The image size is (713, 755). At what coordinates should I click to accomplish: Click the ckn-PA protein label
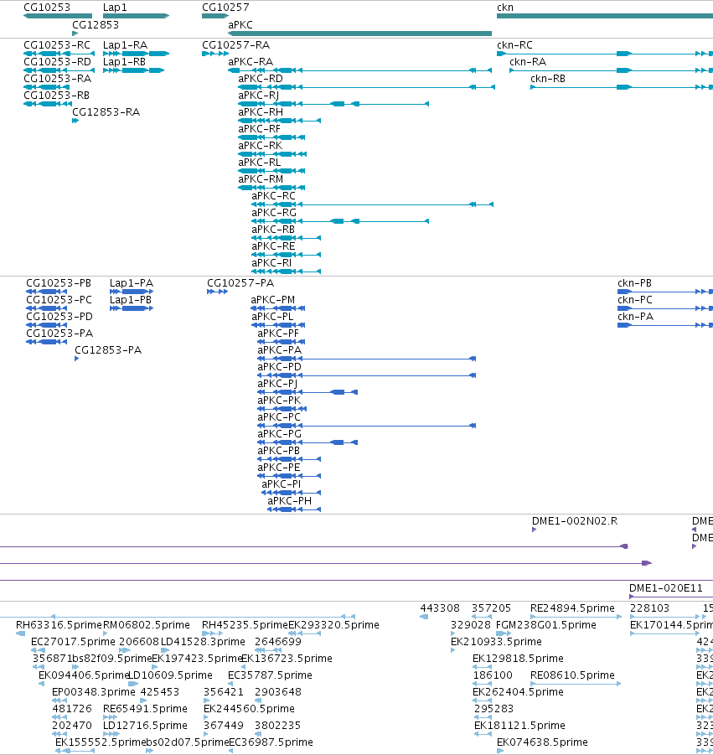click(x=635, y=317)
